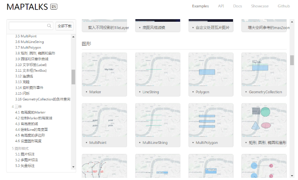298x180 pixels.
Task: Open bottom-row thumbnail with small blue label
Action: tap(158, 166)
